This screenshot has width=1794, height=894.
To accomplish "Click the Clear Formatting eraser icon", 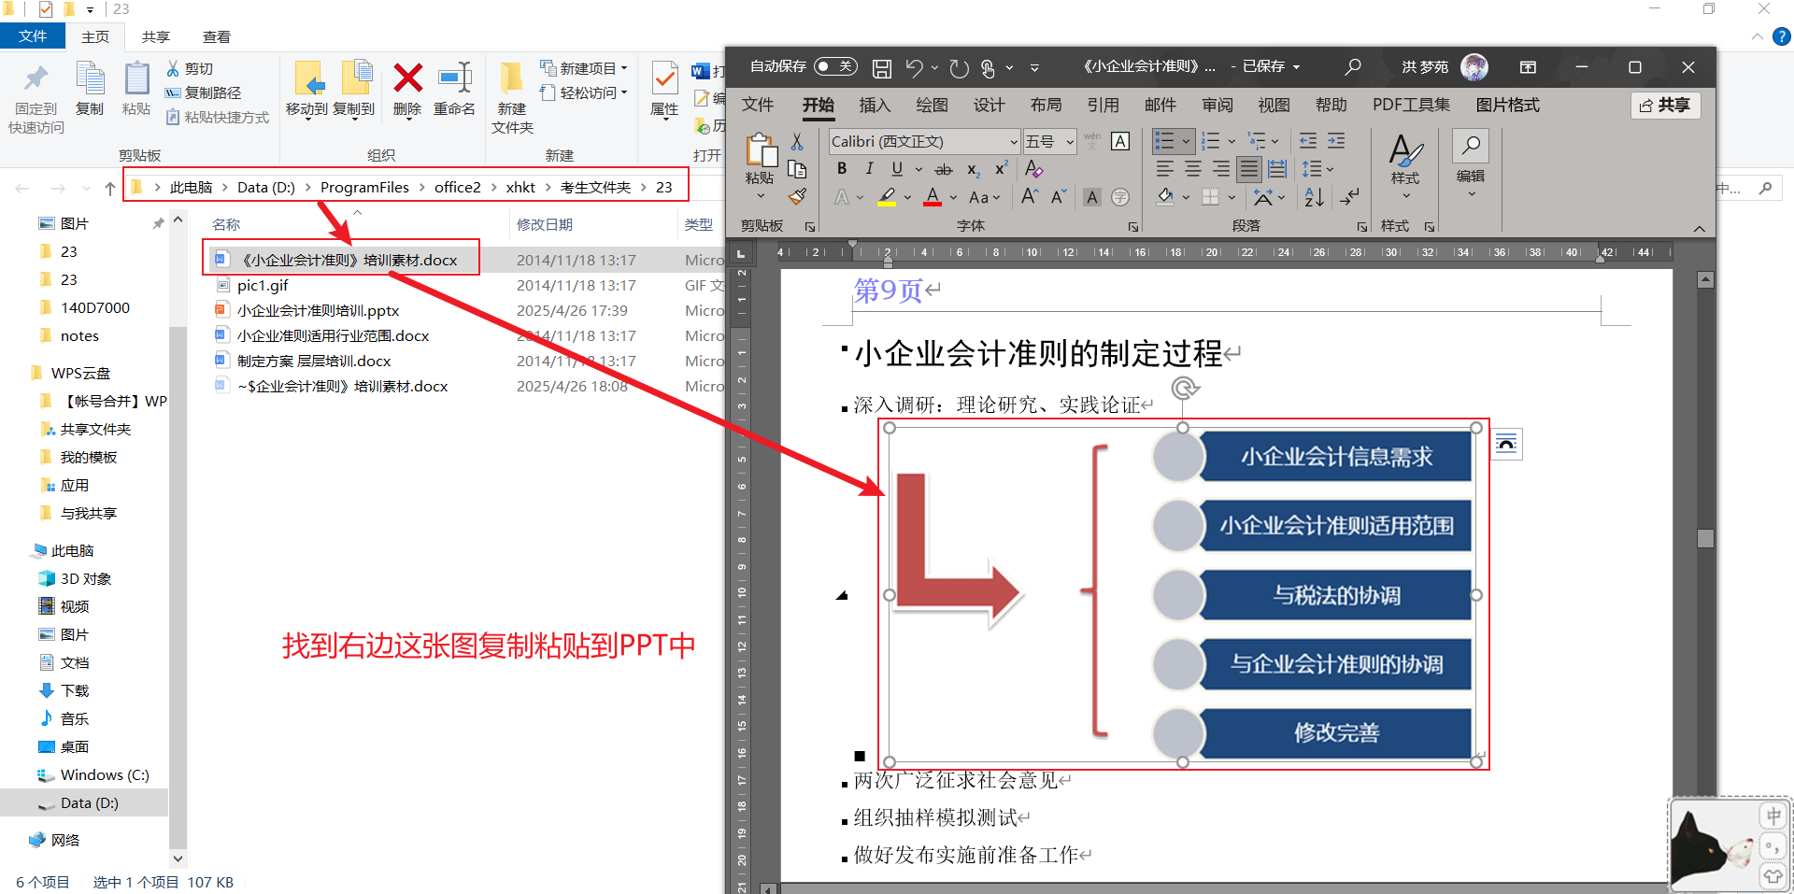I will pos(1033,168).
